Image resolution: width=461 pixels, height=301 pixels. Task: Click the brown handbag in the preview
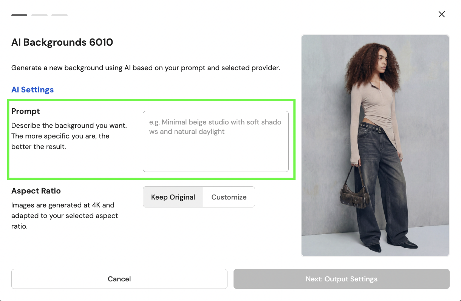(354, 193)
